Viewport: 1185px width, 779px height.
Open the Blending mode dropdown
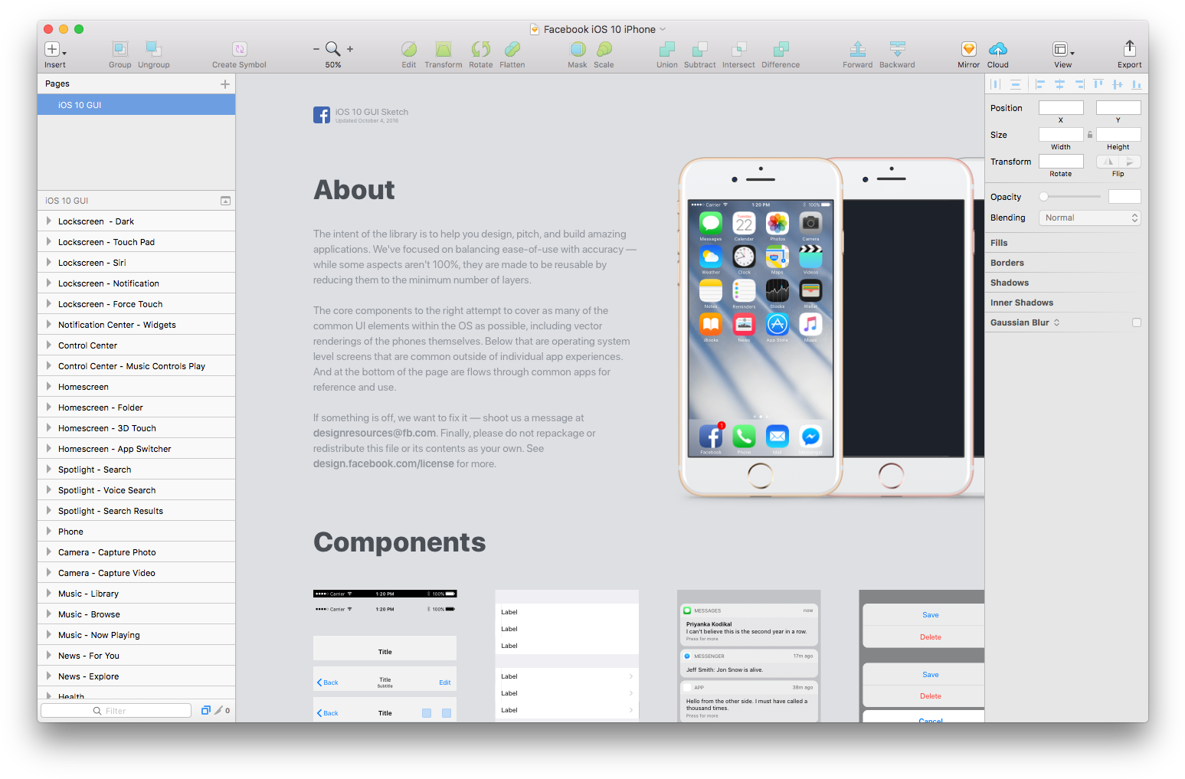point(1089,218)
